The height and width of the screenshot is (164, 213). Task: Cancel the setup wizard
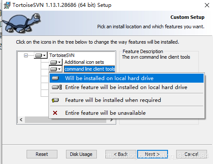(192, 154)
